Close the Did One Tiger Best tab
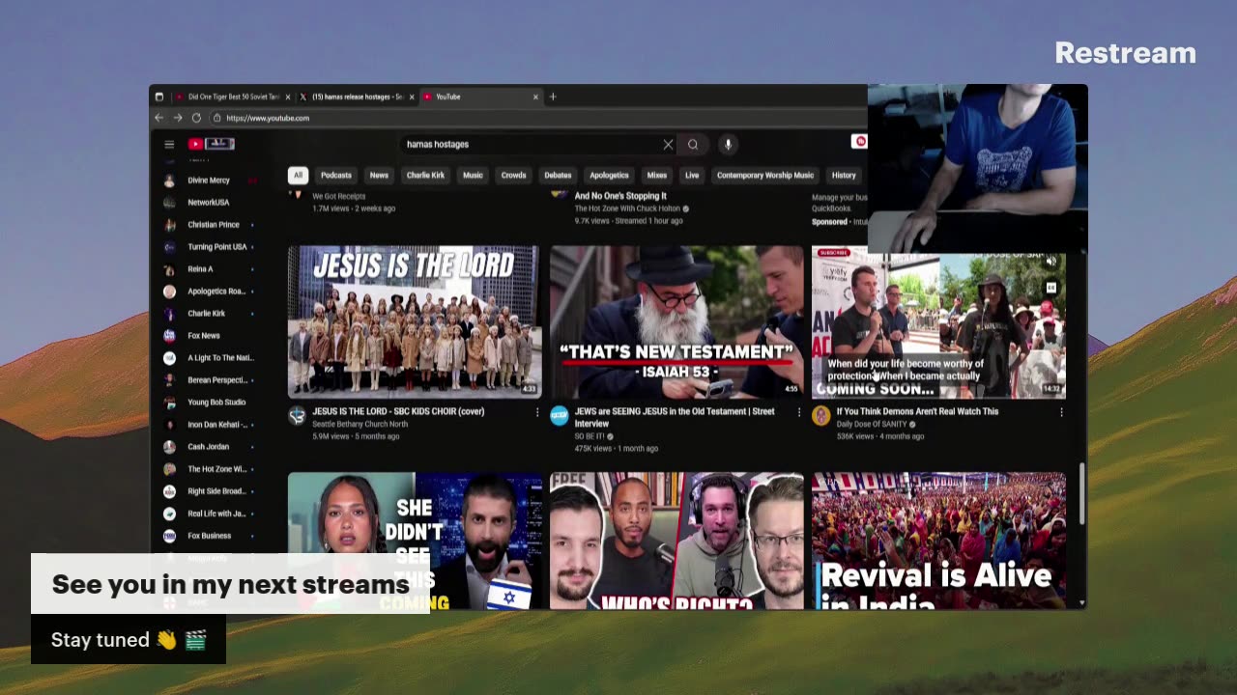This screenshot has width=1237, height=695. coord(288,97)
